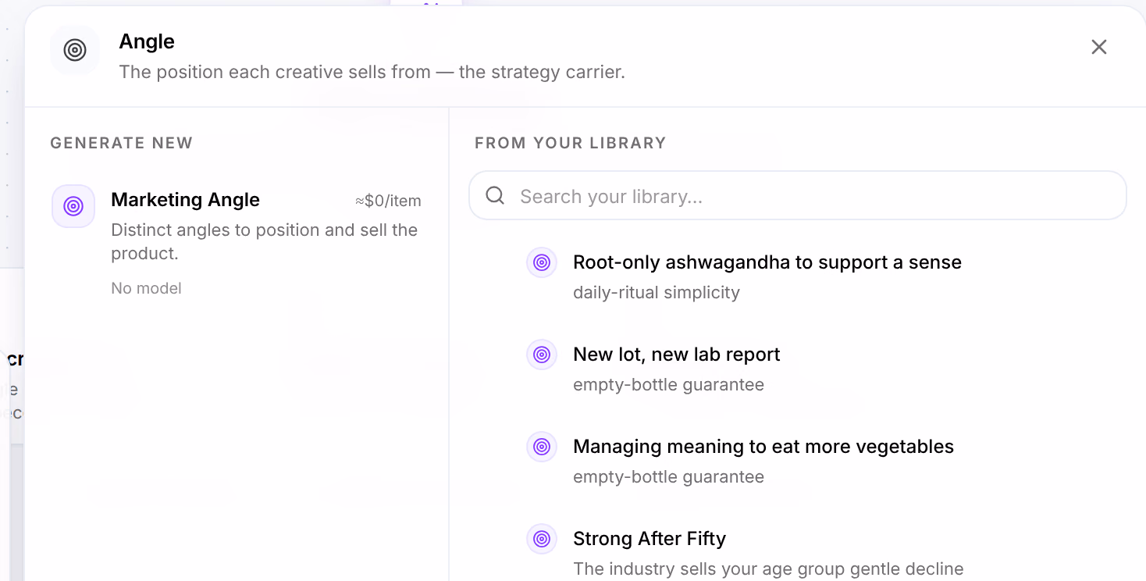This screenshot has width=1146, height=581.
Task: Click "empty-bottle guarantee" under Managing meaning
Action: coord(668,477)
